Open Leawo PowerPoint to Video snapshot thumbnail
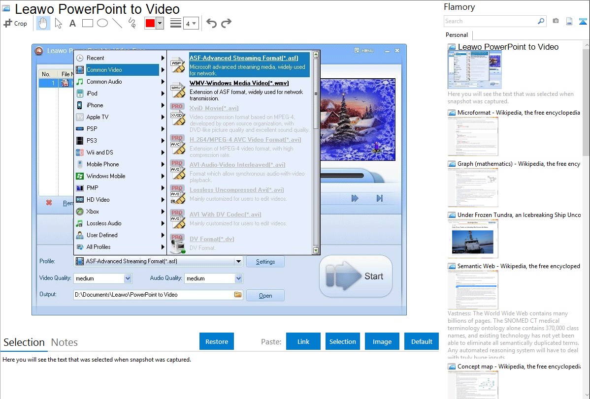This screenshot has width=590, height=399. pyautogui.click(x=474, y=70)
